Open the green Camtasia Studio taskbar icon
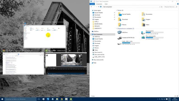179x101 pixels. (x=71, y=99)
